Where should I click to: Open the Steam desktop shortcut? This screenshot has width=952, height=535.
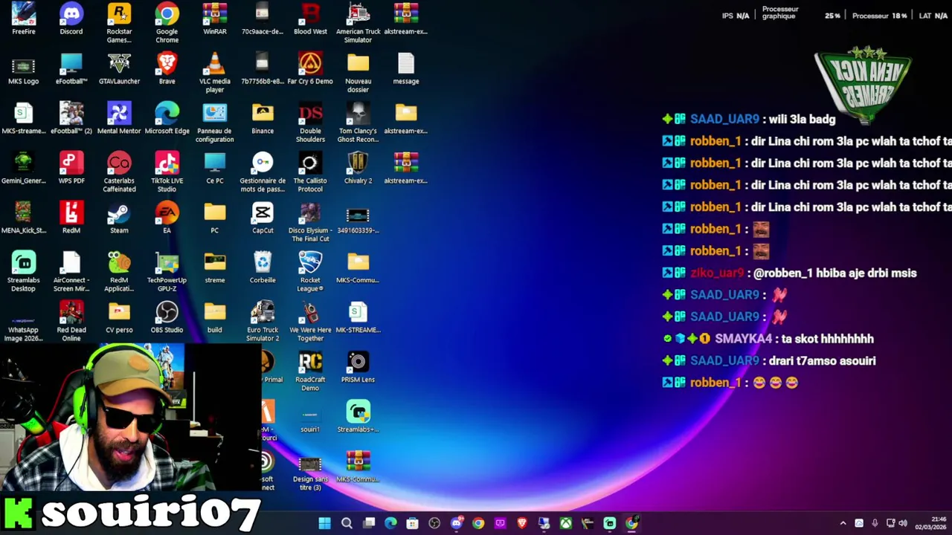pyautogui.click(x=119, y=218)
